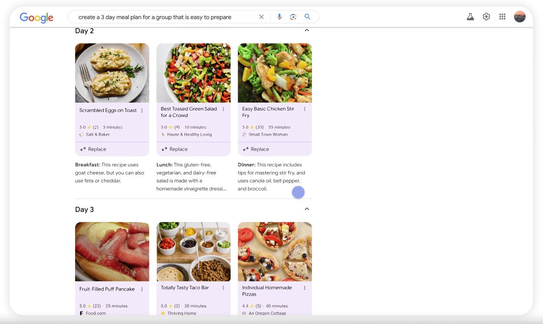Open options menu on Scrambled Eggs card
This screenshot has width=543, height=324.
[142, 110]
